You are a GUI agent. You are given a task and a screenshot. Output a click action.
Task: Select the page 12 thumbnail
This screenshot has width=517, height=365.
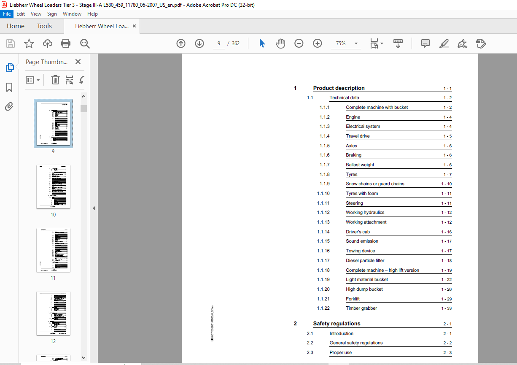[53, 313]
